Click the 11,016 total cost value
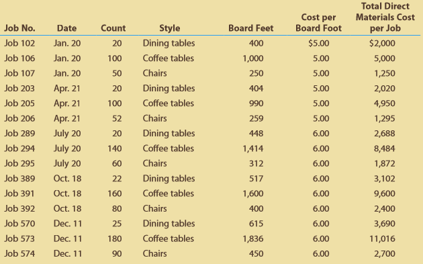The width and height of the screenshot is (423, 264). coord(382,238)
